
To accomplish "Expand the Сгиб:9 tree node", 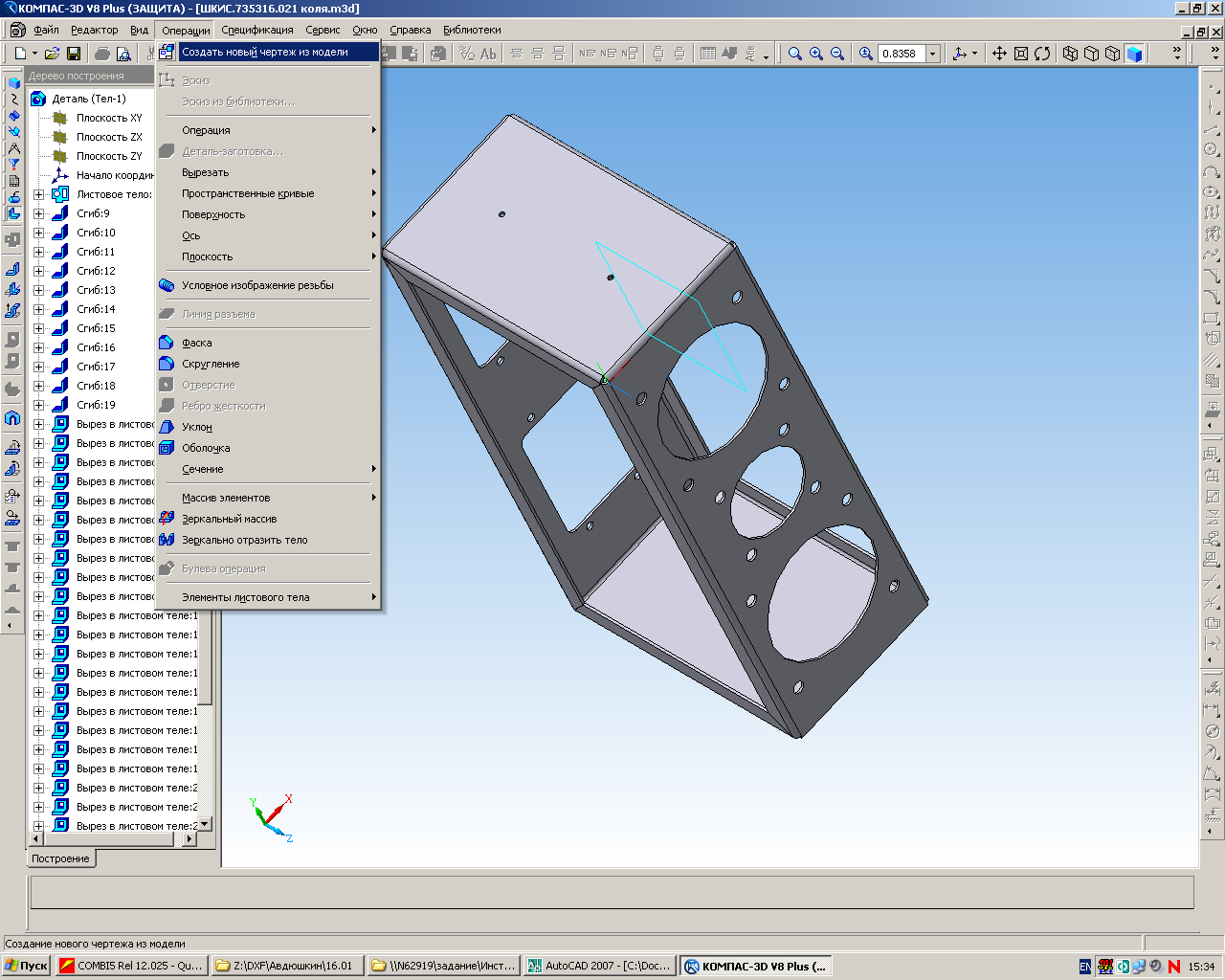I will tap(39, 213).
